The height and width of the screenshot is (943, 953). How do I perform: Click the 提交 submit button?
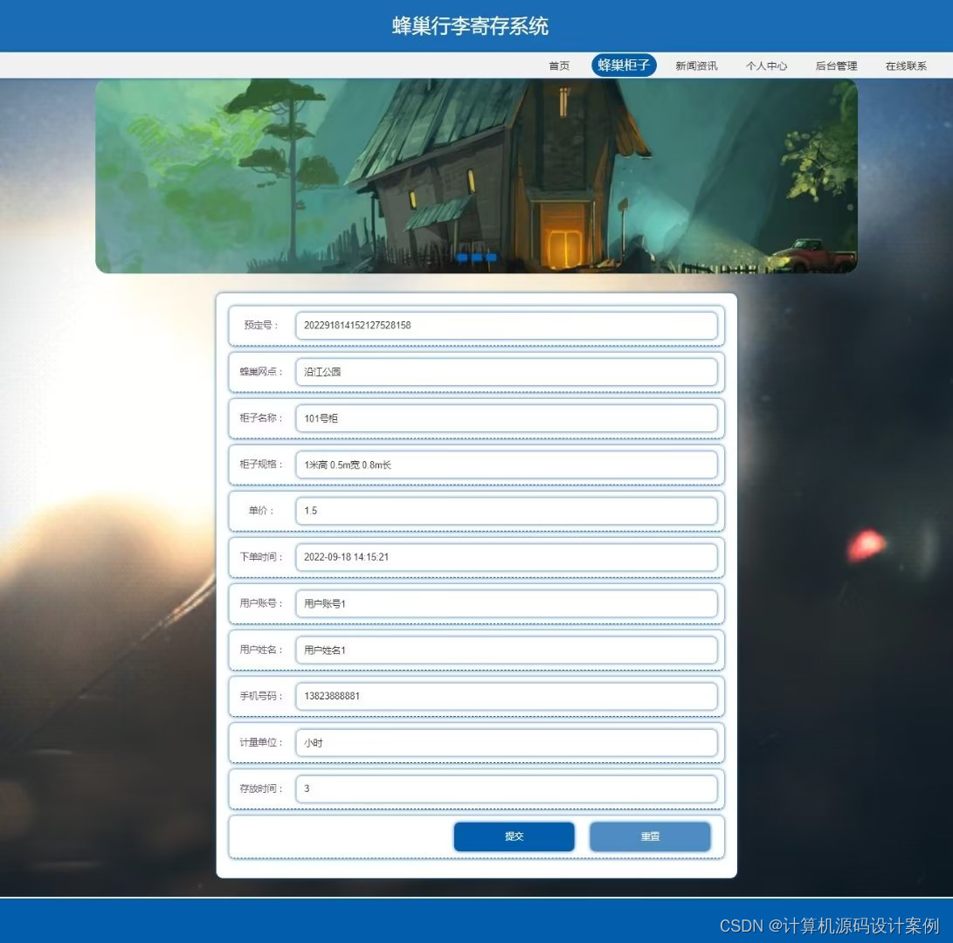tap(514, 836)
